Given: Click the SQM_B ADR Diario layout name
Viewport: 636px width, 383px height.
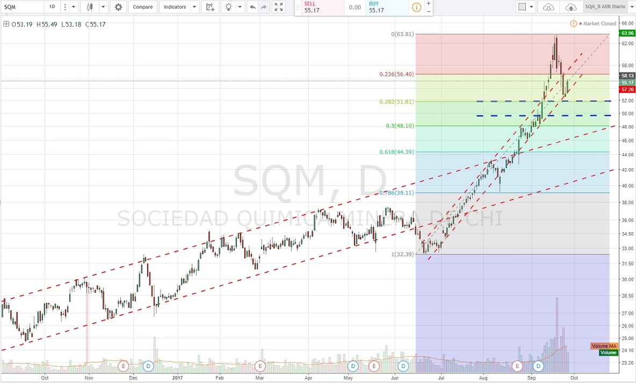Looking at the screenshot, I should click(x=605, y=7).
